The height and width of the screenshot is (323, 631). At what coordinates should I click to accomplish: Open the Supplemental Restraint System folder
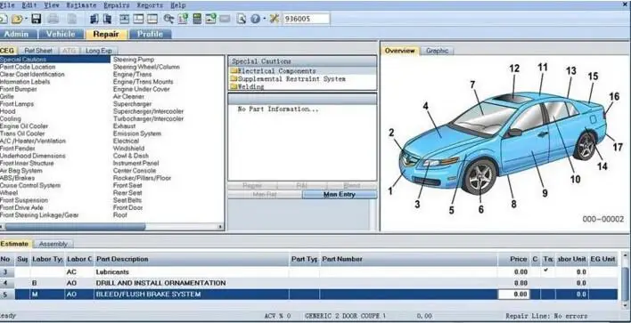pos(288,78)
